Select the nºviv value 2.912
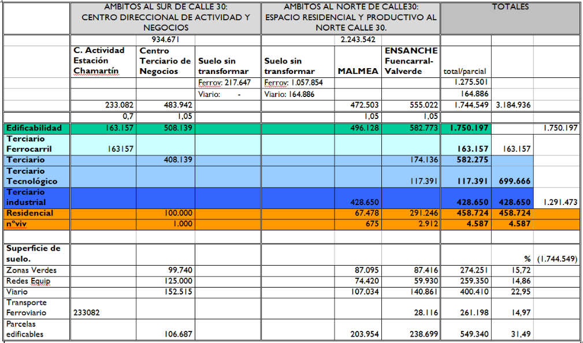Viewport: 583px width, 343px height. coord(429,224)
